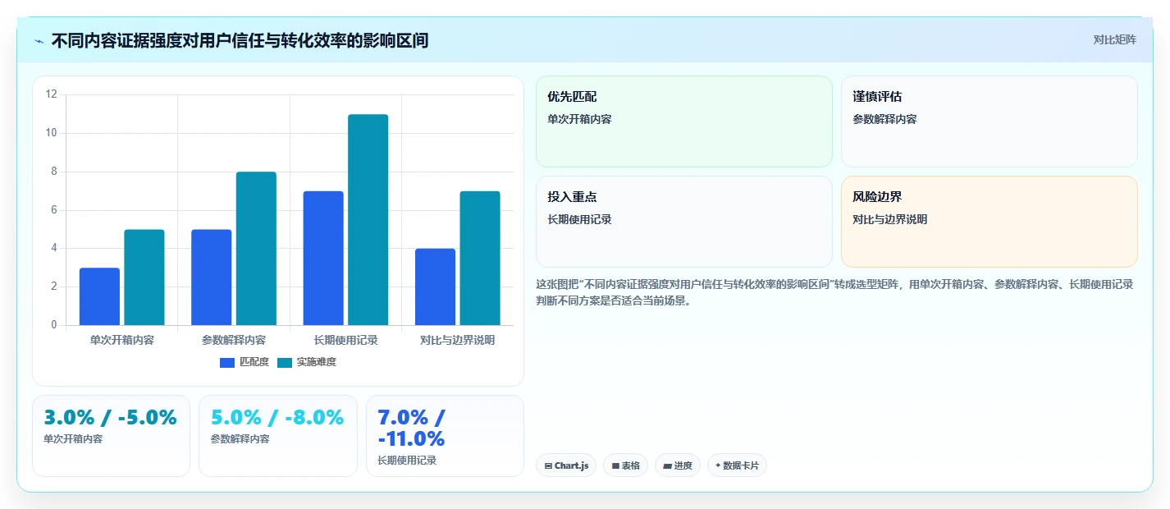Click the lightning icon beside the title
Image resolution: width=1170 pixels, height=509 pixels.
[x=39, y=41]
